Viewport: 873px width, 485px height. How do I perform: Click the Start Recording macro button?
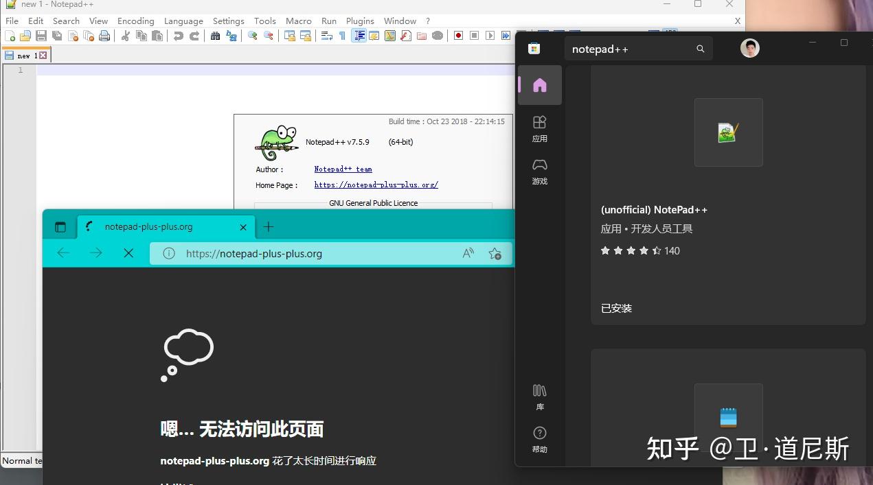[458, 36]
